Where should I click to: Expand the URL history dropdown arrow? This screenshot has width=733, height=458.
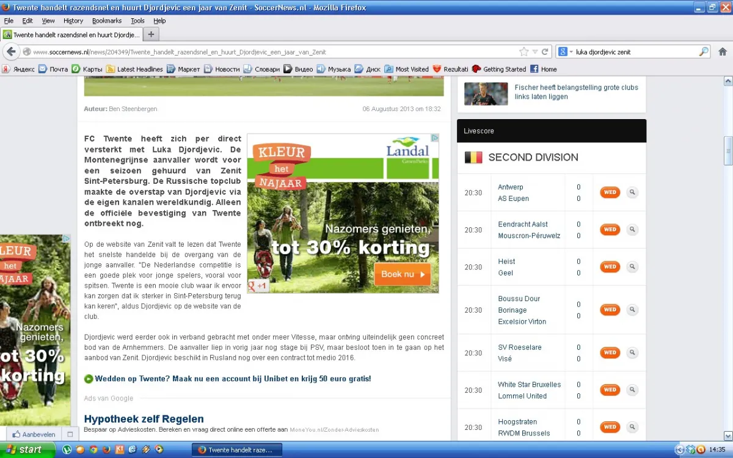tap(535, 52)
